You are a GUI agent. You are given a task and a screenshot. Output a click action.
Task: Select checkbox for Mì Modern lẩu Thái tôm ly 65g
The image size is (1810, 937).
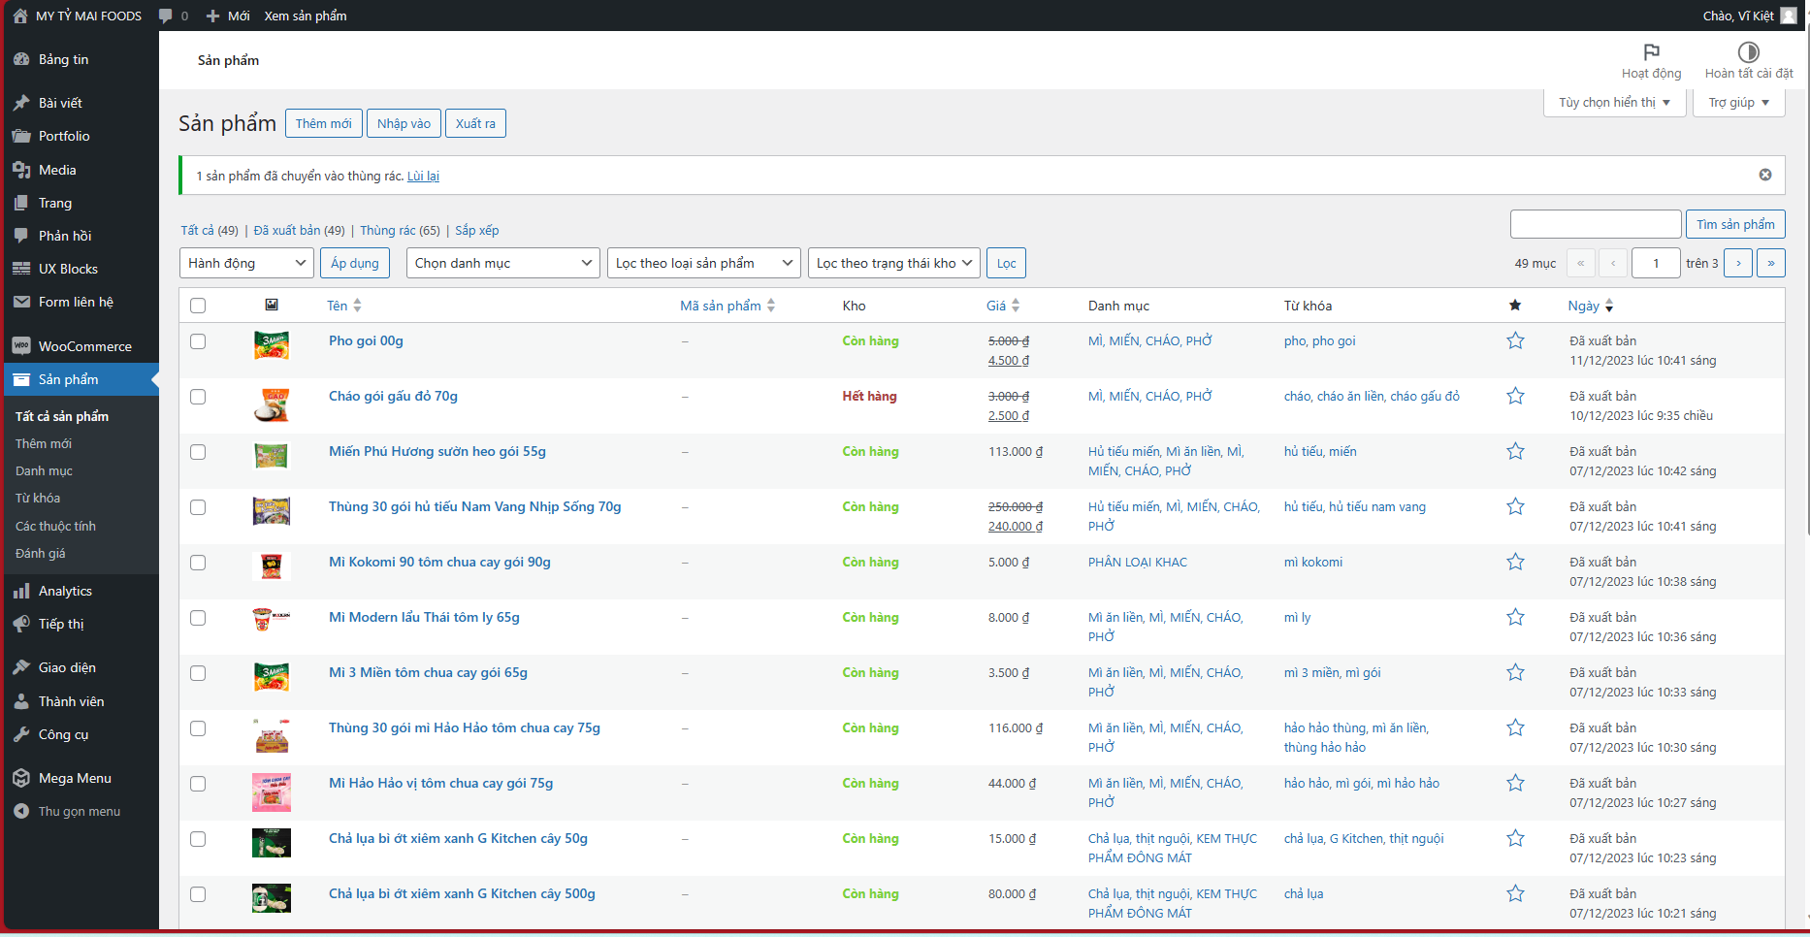click(x=198, y=618)
